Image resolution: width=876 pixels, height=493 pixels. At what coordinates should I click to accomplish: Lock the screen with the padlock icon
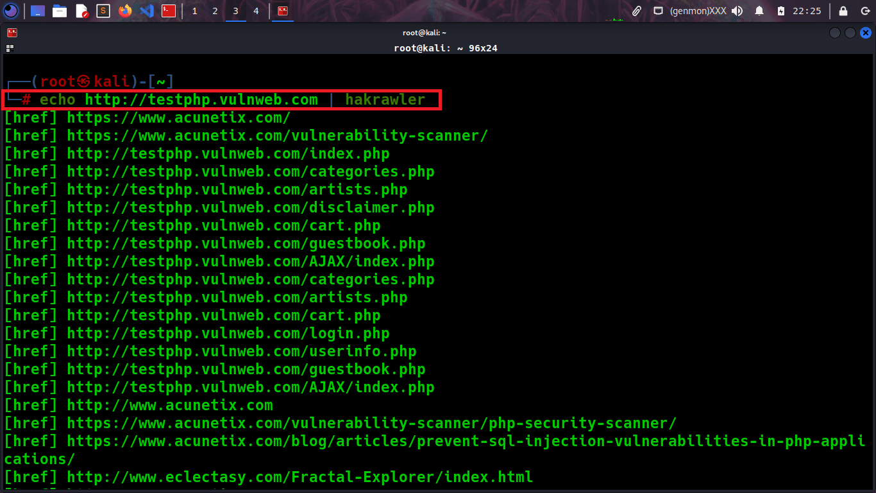(843, 11)
